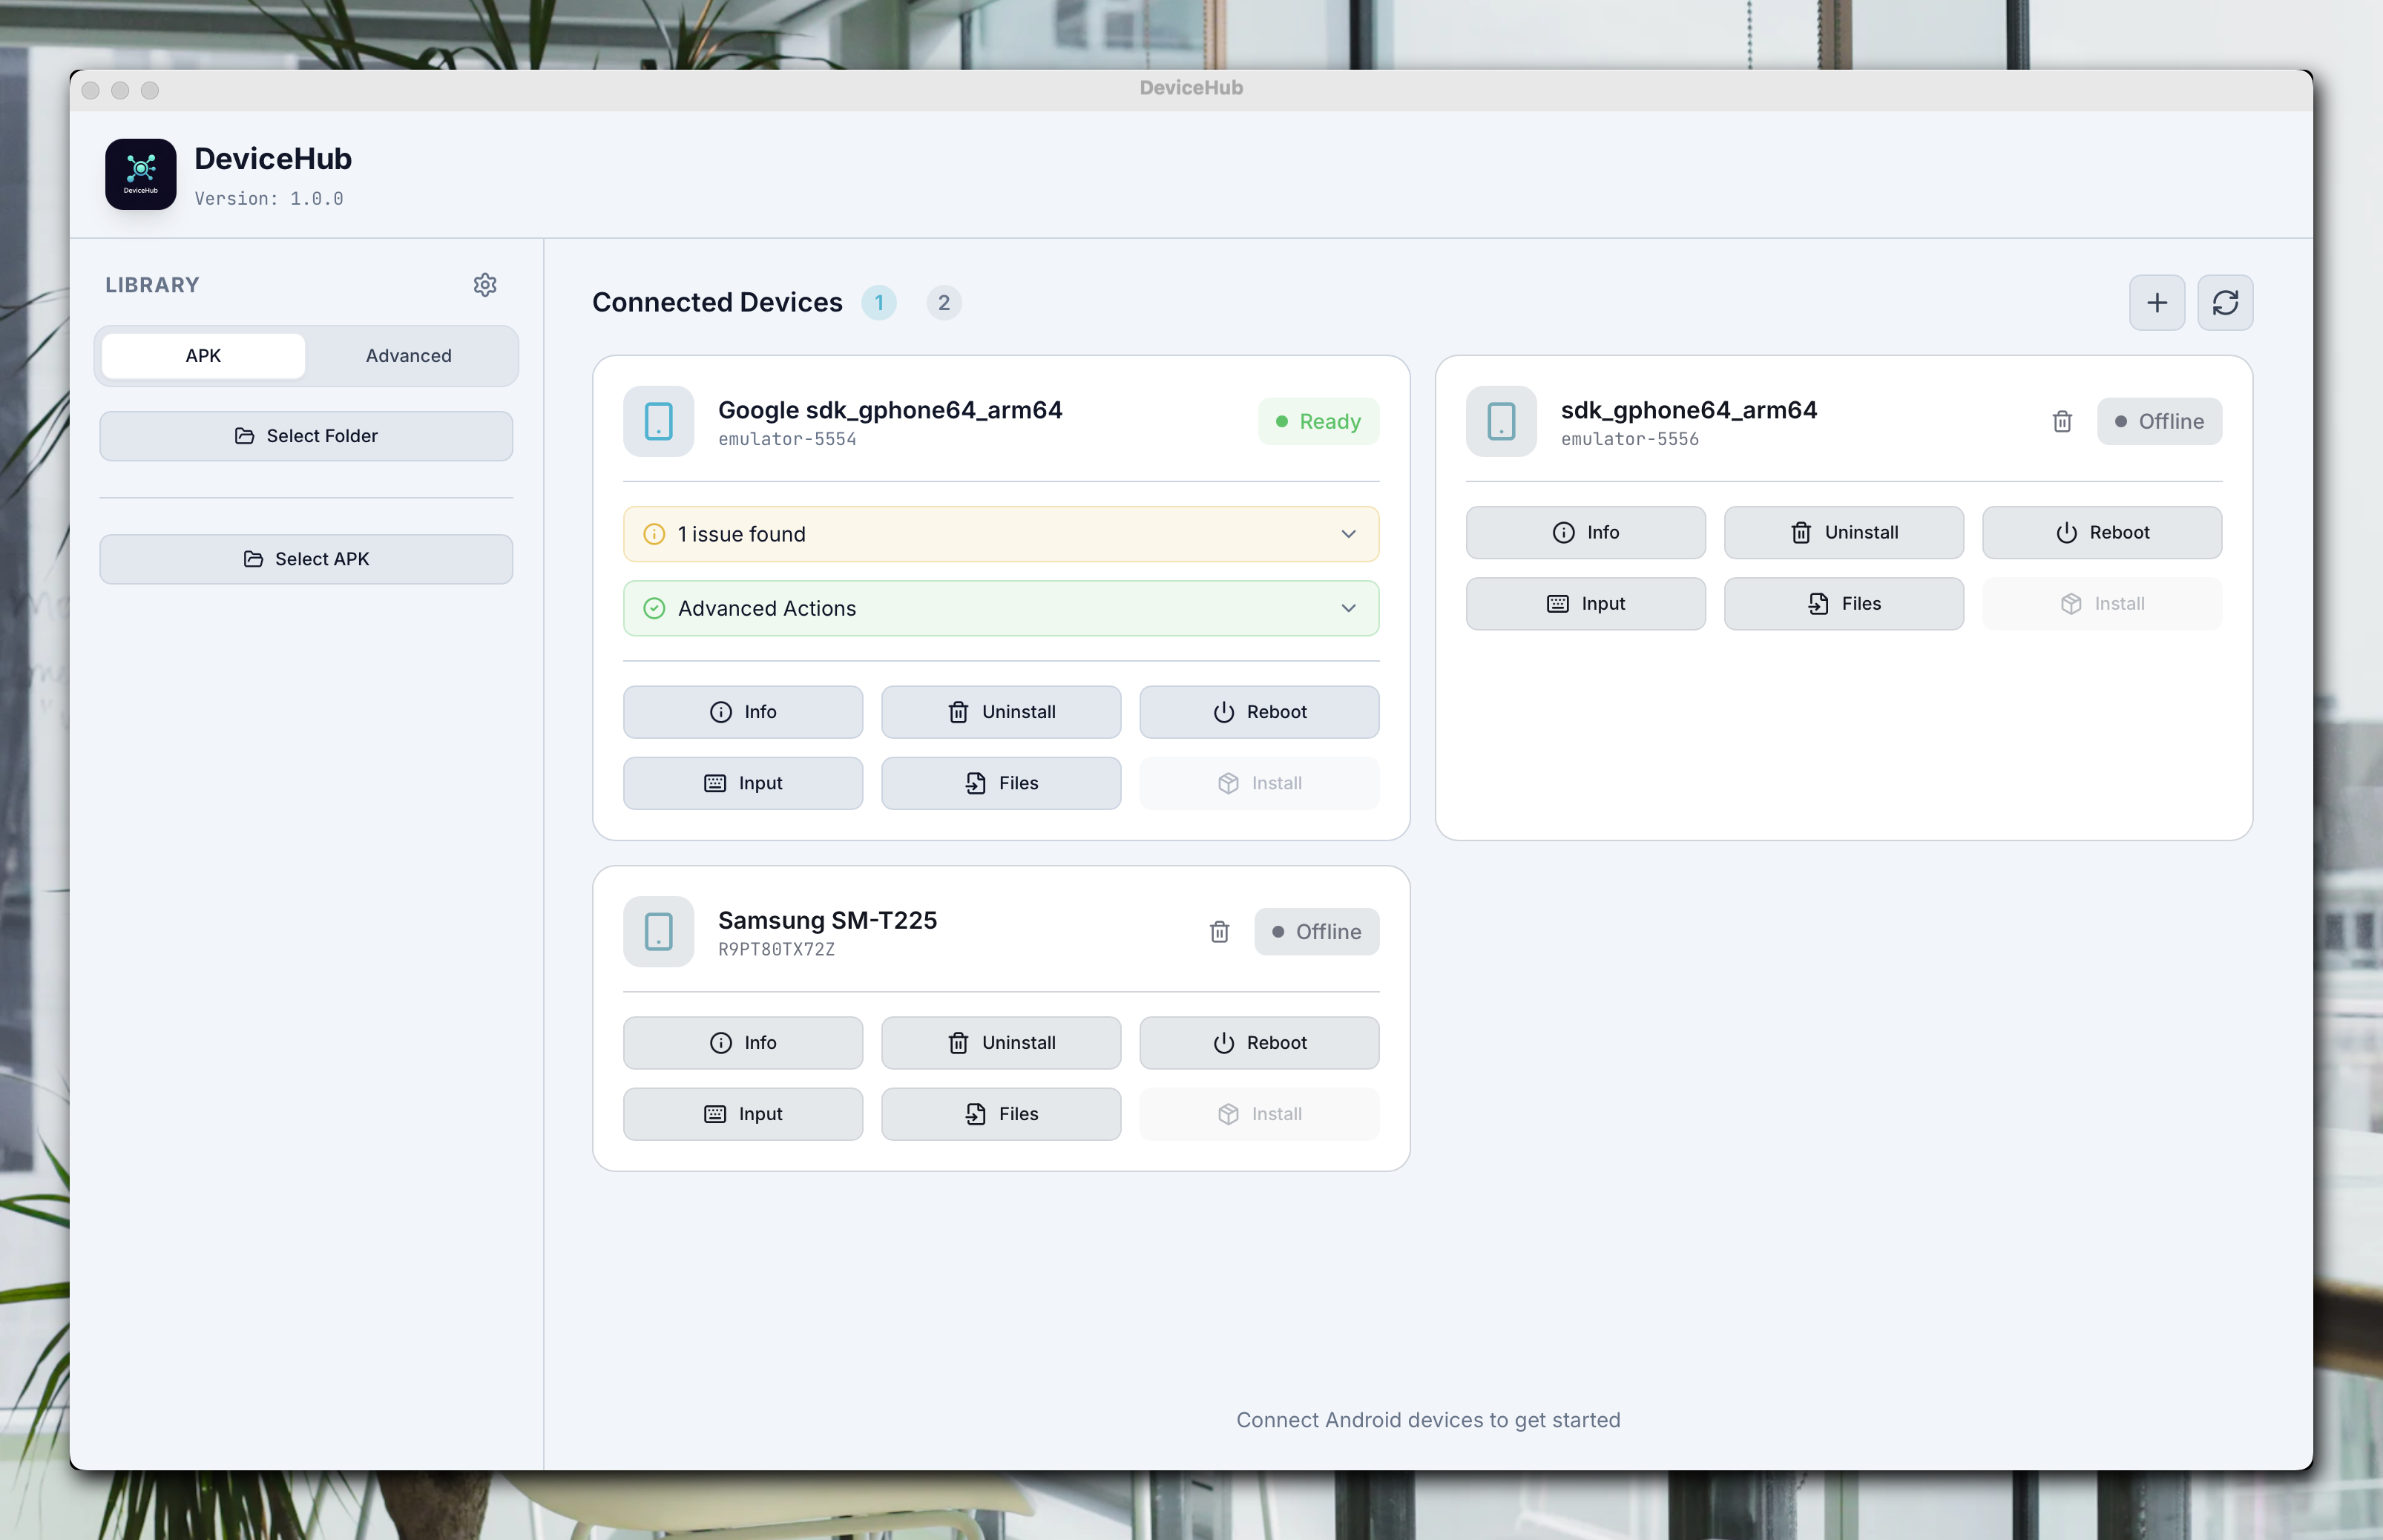Select the APK tab
2383x1540 pixels.
click(202, 355)
